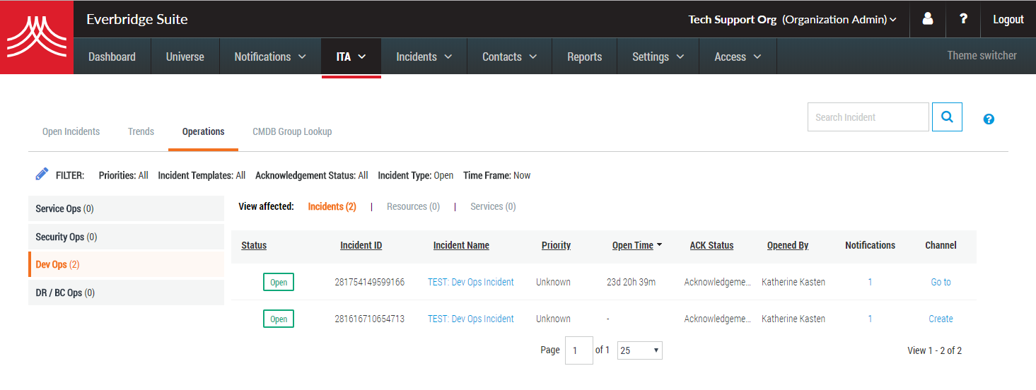Click incident ID 281754149599166
The height and width of the screenshot is (390, 1036).
click(369, 282)
